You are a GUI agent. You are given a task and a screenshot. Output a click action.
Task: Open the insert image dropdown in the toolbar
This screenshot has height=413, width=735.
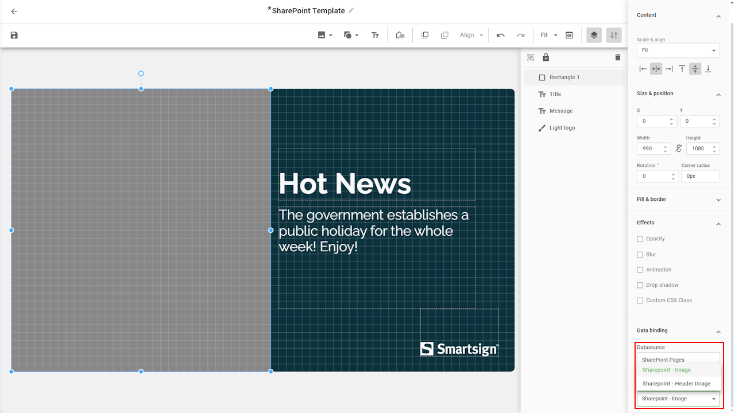tap(325, 35)
